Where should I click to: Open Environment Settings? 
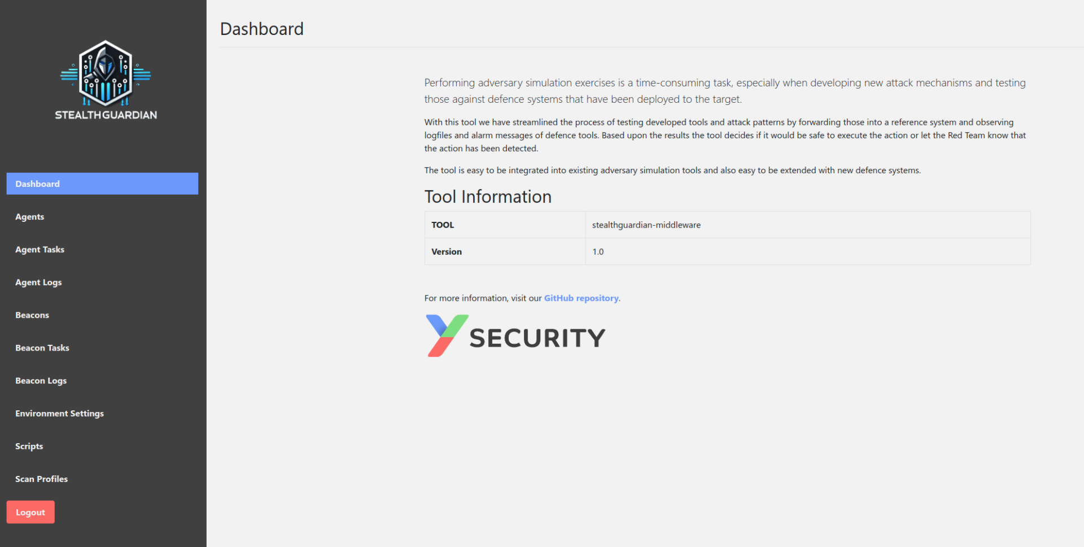pos(60,413)
